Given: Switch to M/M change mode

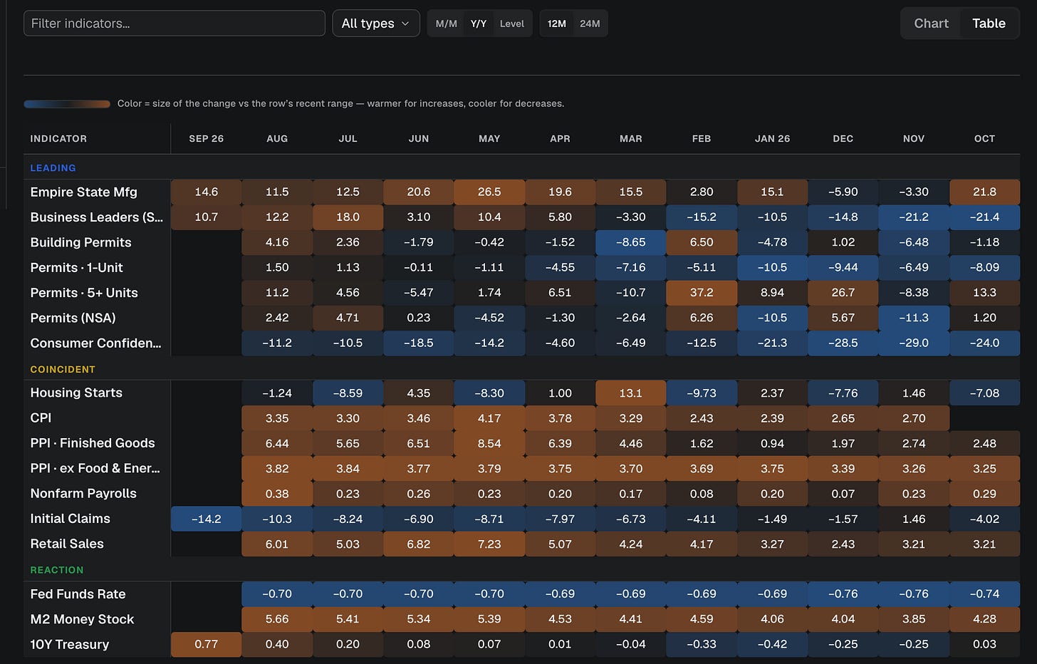Looking at the screenshot, I should pyautogui.click(x=447, y=24).
